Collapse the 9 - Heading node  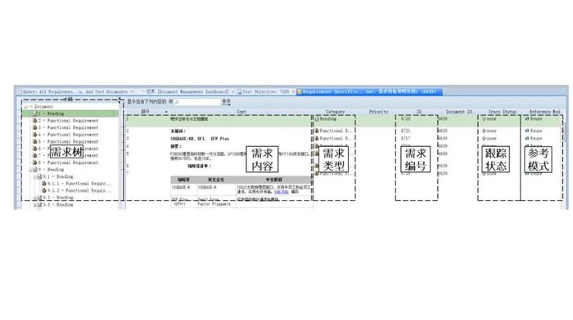30,170
